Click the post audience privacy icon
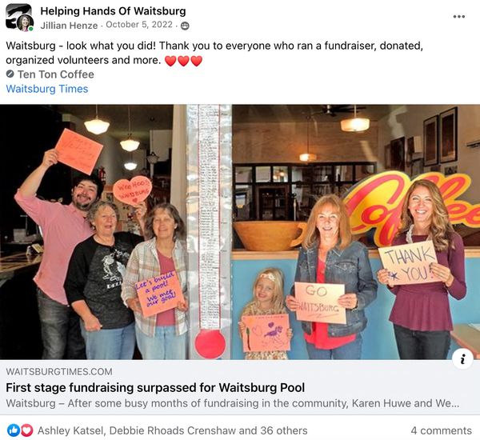This screenshot has height=440, width=480. 185,26
